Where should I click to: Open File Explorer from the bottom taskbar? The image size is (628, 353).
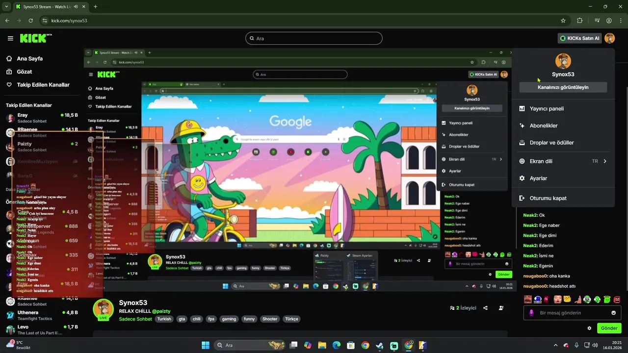322,345
